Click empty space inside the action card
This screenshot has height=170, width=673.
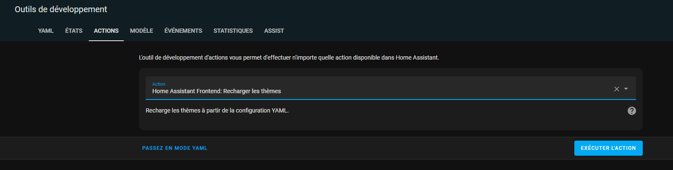[420, 122]
